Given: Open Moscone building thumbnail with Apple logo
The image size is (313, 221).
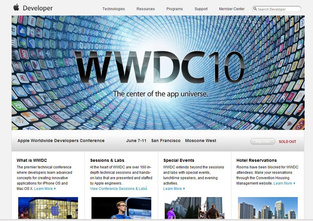Looking at the screenshot, I should point(48,208).
